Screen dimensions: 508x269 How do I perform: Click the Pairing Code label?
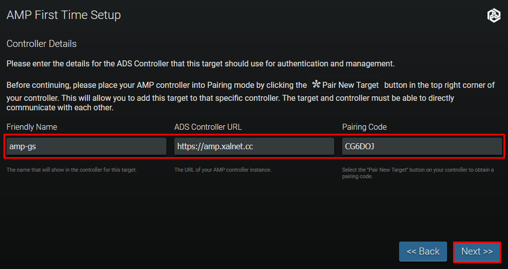tap(364, 127)
